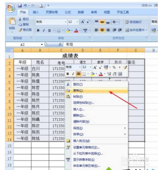Screen dimensions: 158x170
Task: Open the 字体 group dialog launcher
Action: coord(89,38)
